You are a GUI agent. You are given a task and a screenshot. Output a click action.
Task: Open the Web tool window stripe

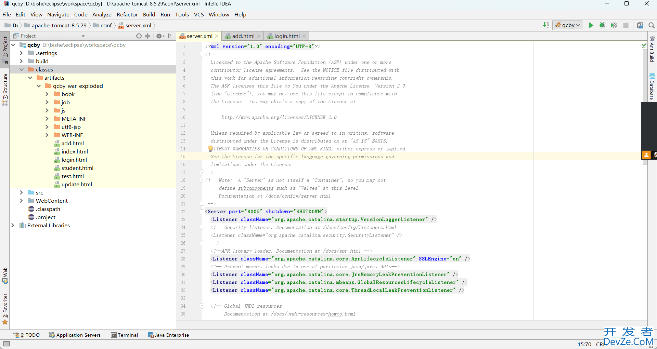5,276
